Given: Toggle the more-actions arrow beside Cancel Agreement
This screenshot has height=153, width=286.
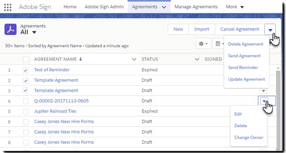Looking at the screenshot, I should click(x=270, y=29).
